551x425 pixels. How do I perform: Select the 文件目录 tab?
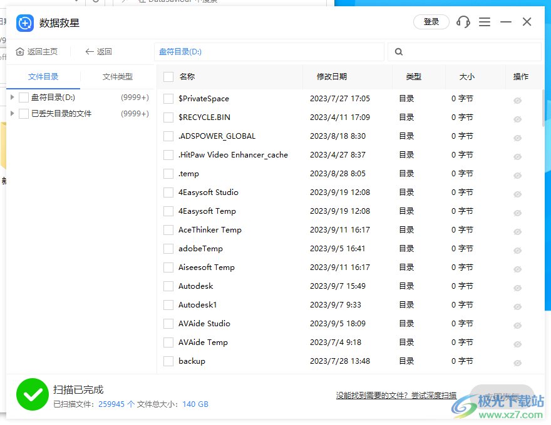tap(43, 77)
